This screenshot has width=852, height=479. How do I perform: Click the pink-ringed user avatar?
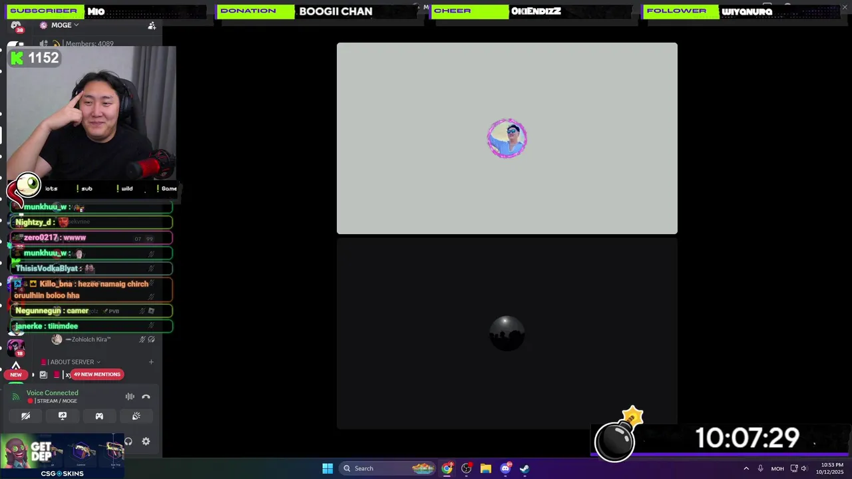click(507, 138)
